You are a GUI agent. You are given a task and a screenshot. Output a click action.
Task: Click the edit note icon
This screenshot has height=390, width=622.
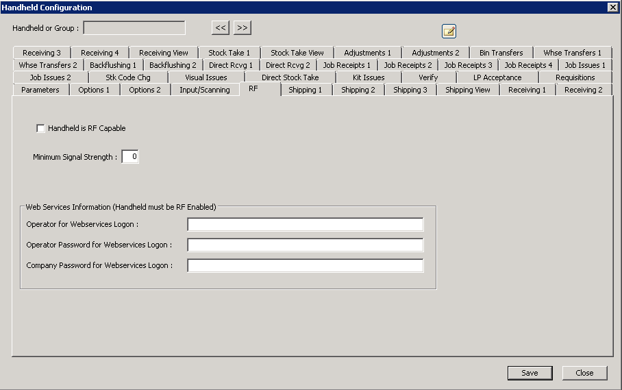pos(449,31)
